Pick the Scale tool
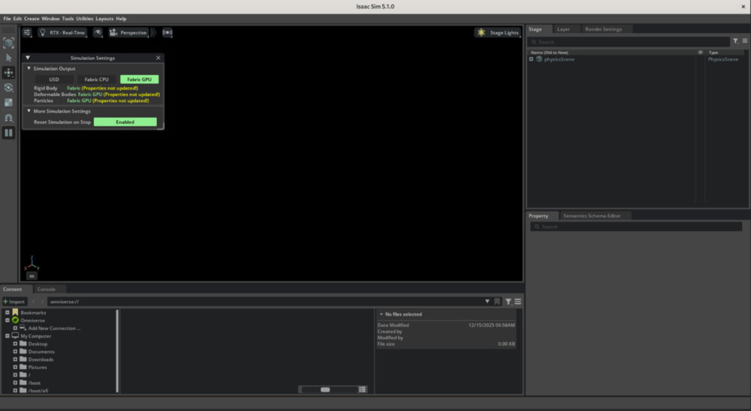Image resolution: width=751 pixels, height=411 pixels. point(9,103)
